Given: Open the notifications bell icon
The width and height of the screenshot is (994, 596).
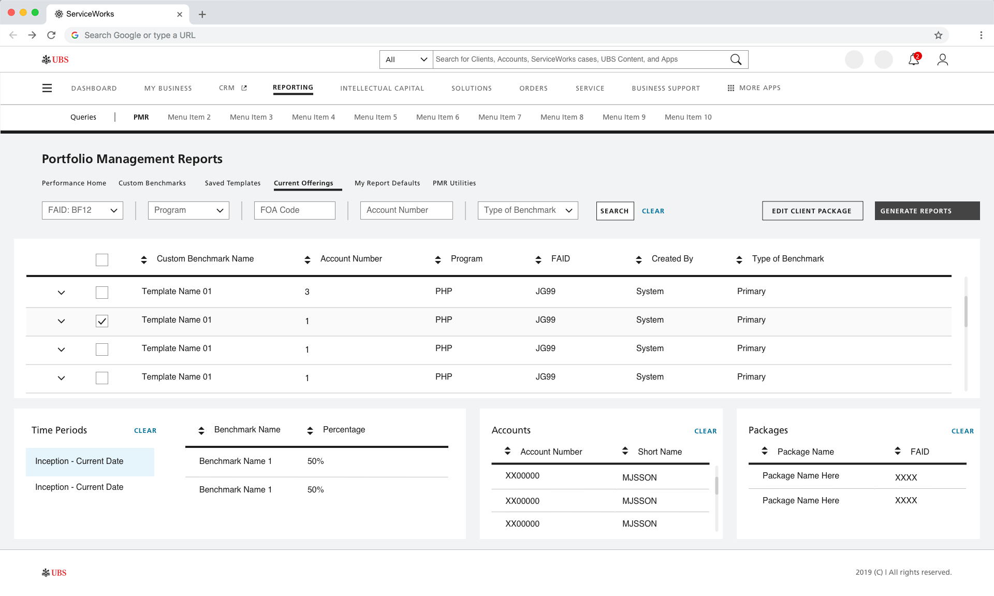Looking at the screenshot, I should click(913, 60).
